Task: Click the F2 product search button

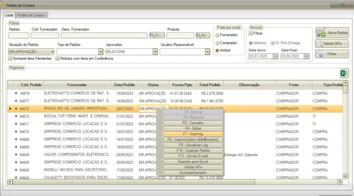Action: [x=203, y=35]
